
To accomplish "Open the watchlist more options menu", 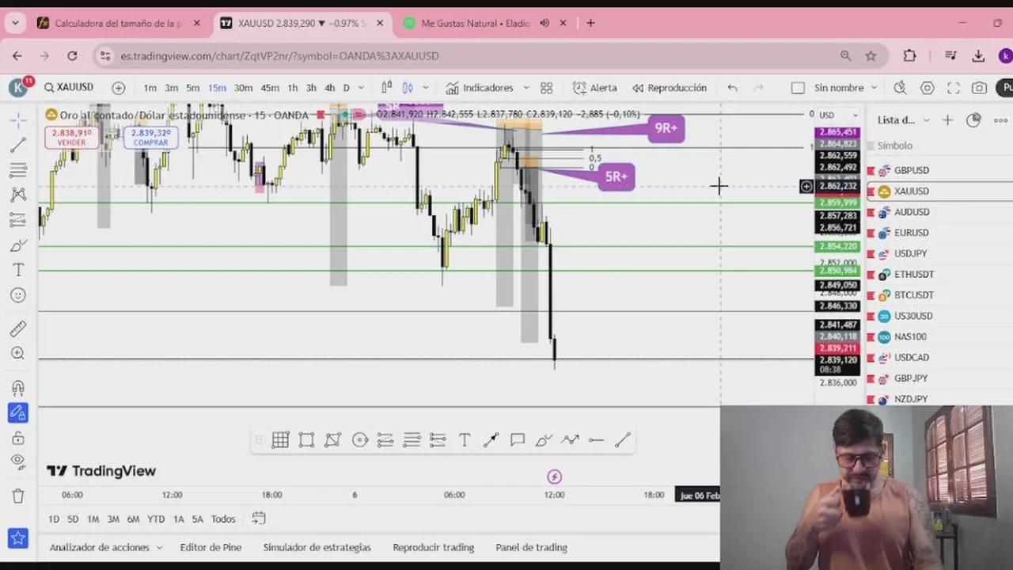I will [1000, 120].
